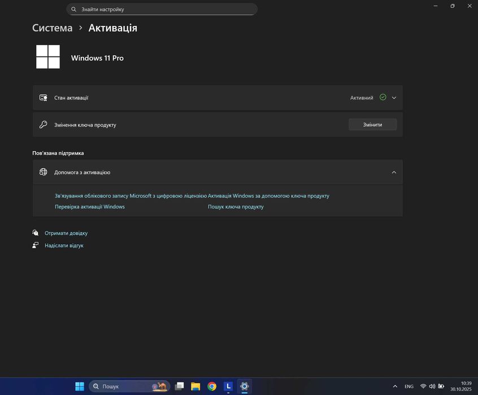Click the 'Змінення ключа продукту' label

85,125
